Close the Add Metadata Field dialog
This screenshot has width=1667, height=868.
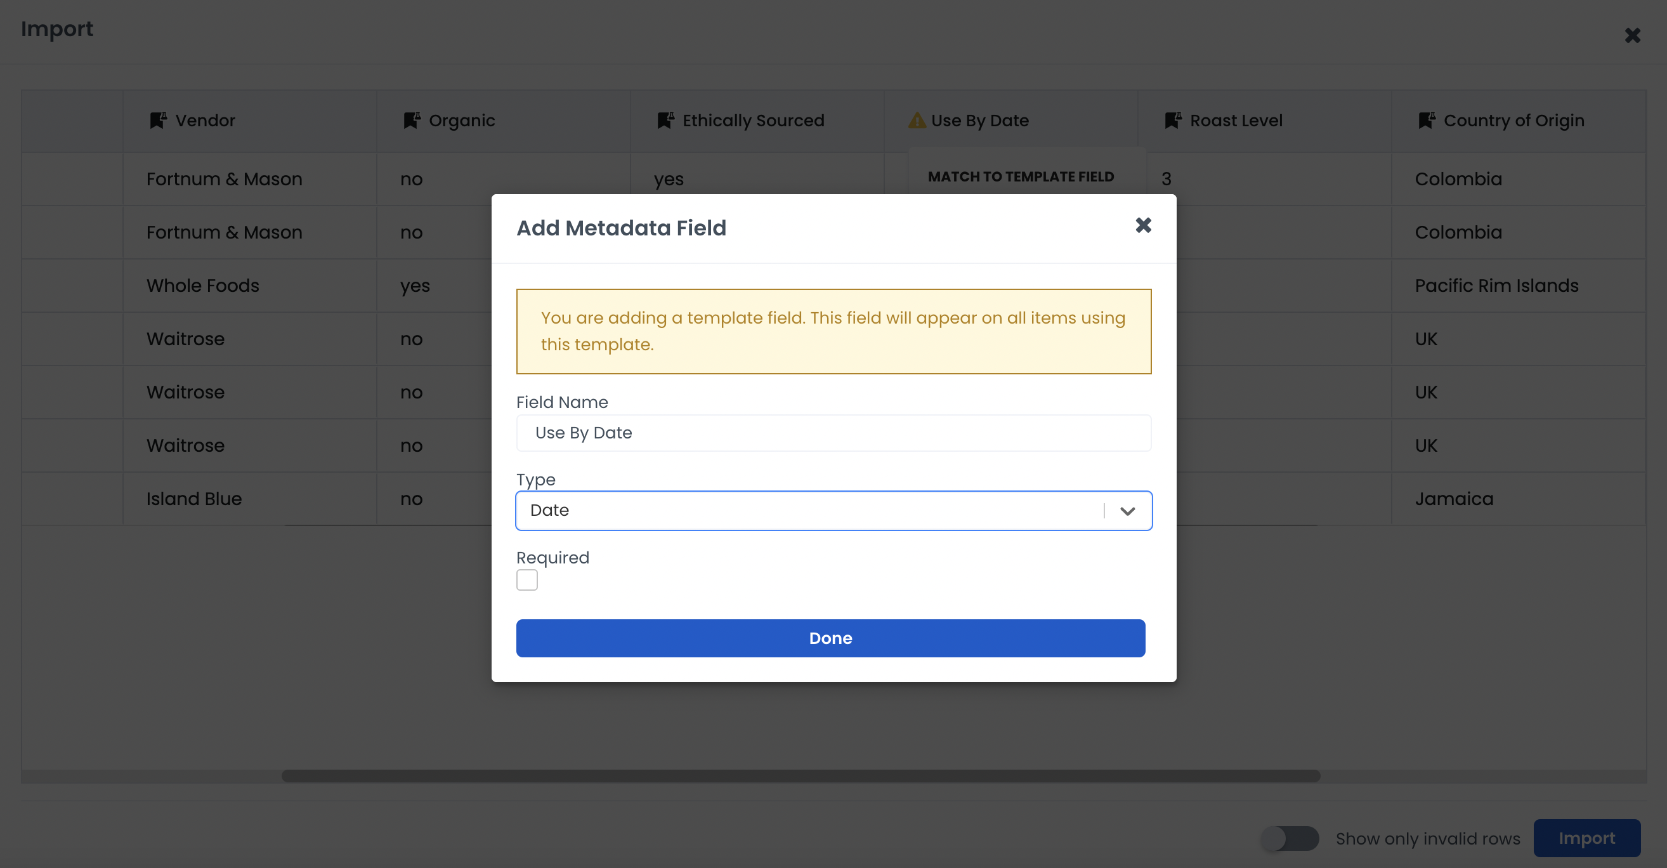(1143, 225)
